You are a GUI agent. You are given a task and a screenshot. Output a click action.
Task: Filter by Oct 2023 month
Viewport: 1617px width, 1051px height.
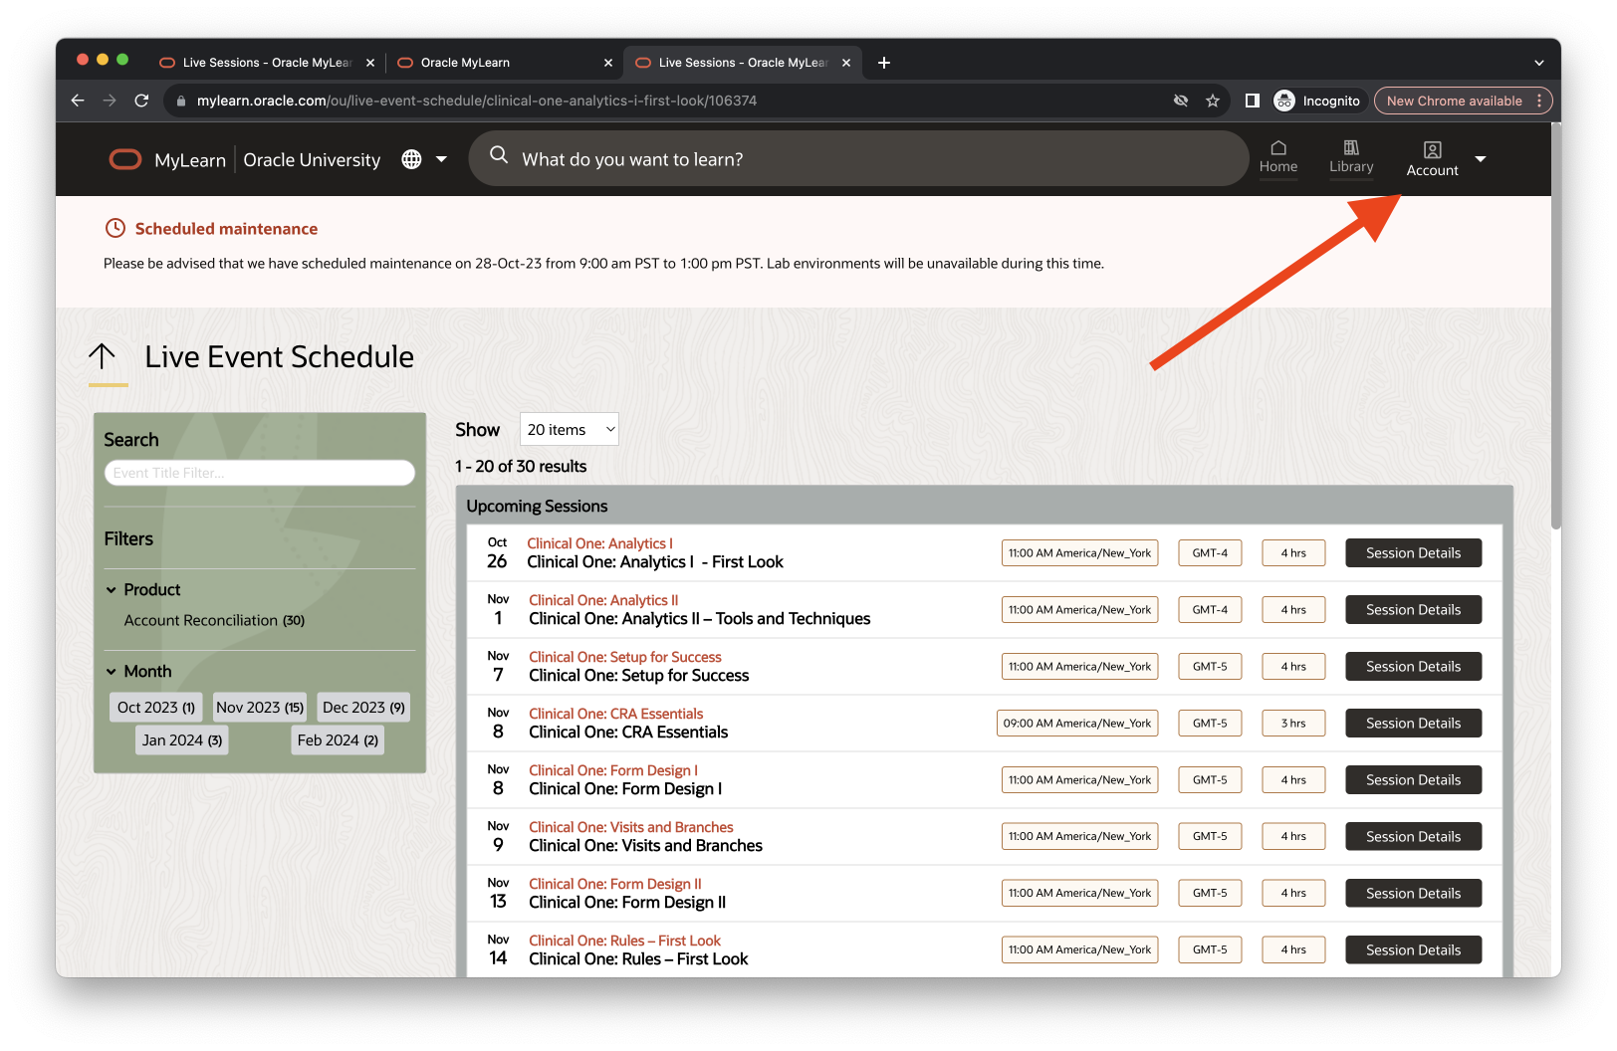156,708
